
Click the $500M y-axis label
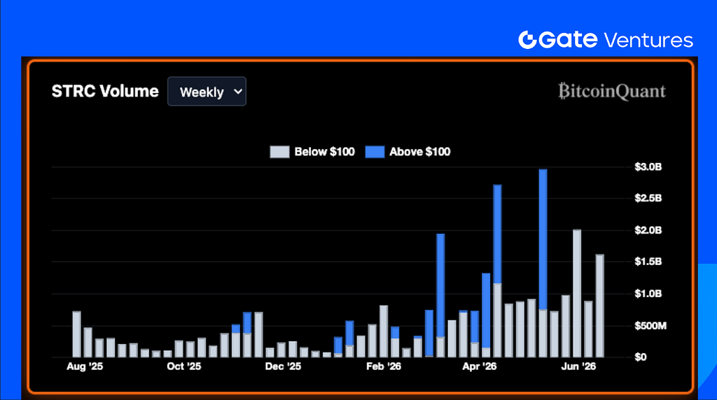(650, 326)
